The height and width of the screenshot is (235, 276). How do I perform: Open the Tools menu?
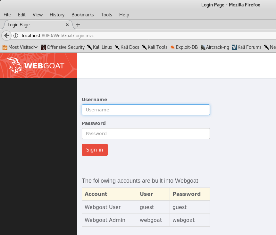(x=106, y=15)
